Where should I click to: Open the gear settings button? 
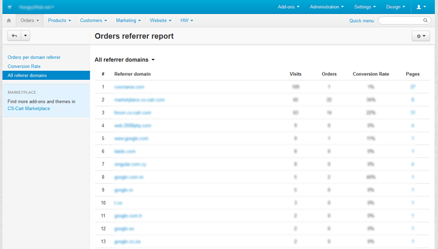tap(421, 36)
